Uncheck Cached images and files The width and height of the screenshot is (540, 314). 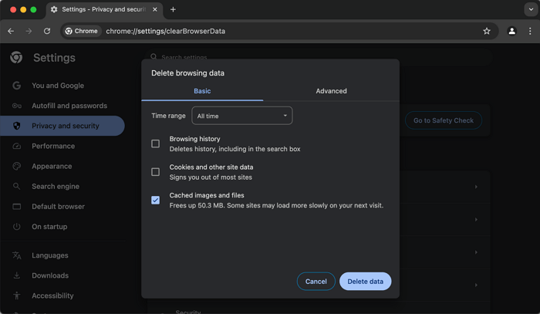155,201
